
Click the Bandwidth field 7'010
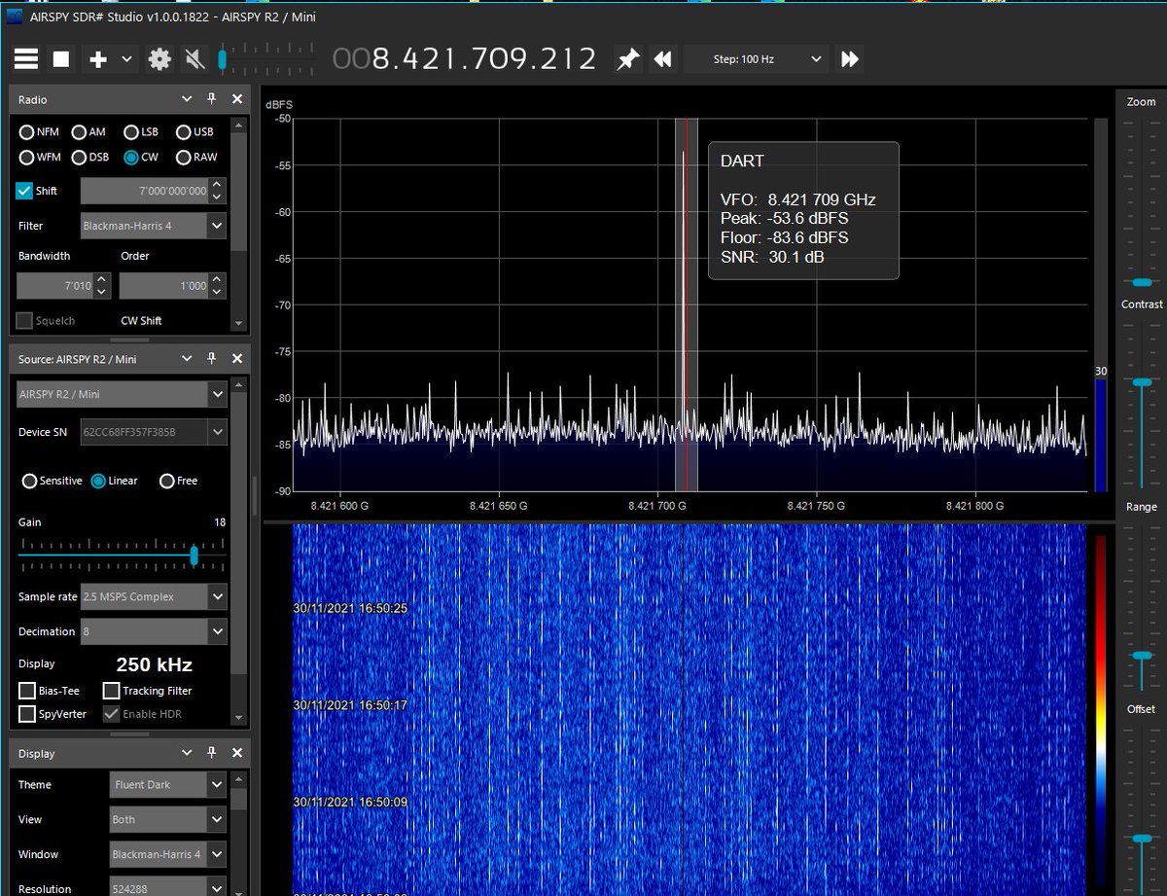click(x=55, y=286)
